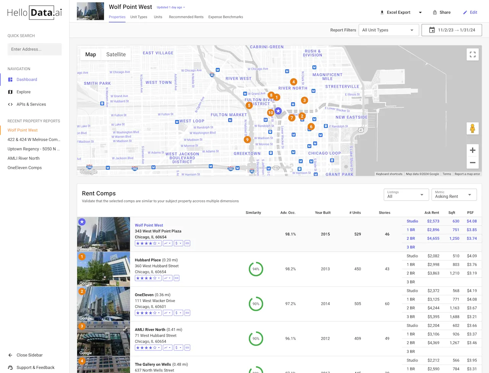This screenshot has height=373, width=489.
Task: Switch to the Properties tab
Action: [117, 17]
